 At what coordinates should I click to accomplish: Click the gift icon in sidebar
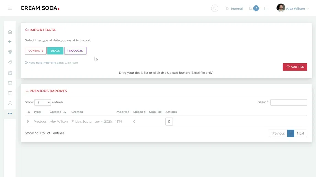pos(10,73)
